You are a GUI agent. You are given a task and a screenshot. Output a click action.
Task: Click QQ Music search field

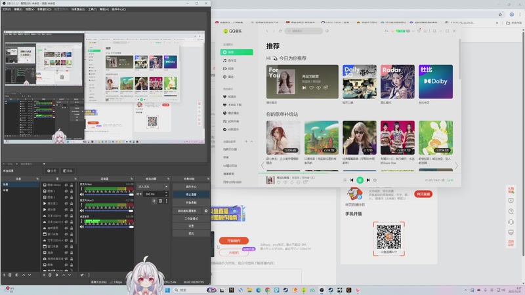click(x=304, y=31)
